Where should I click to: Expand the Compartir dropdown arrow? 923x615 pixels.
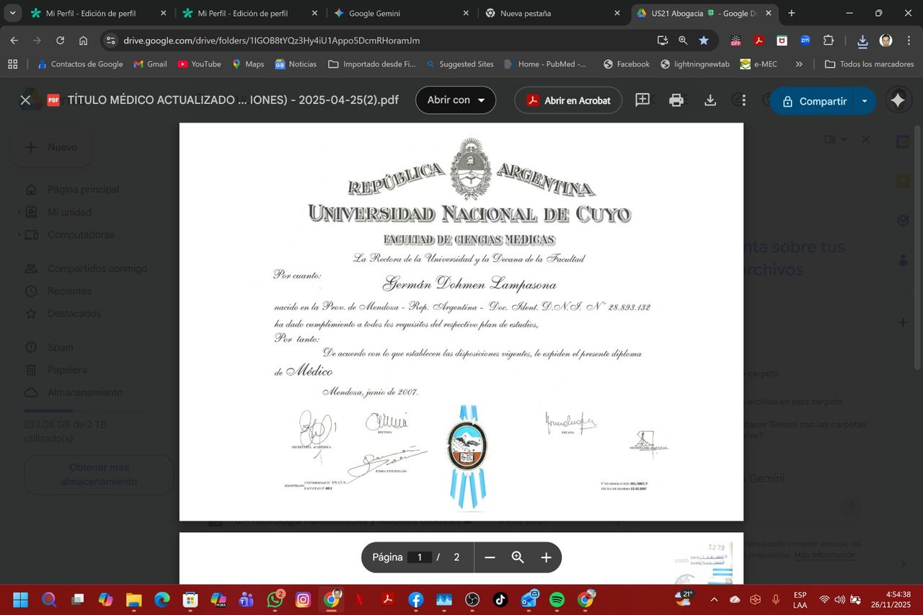point(865,101)
